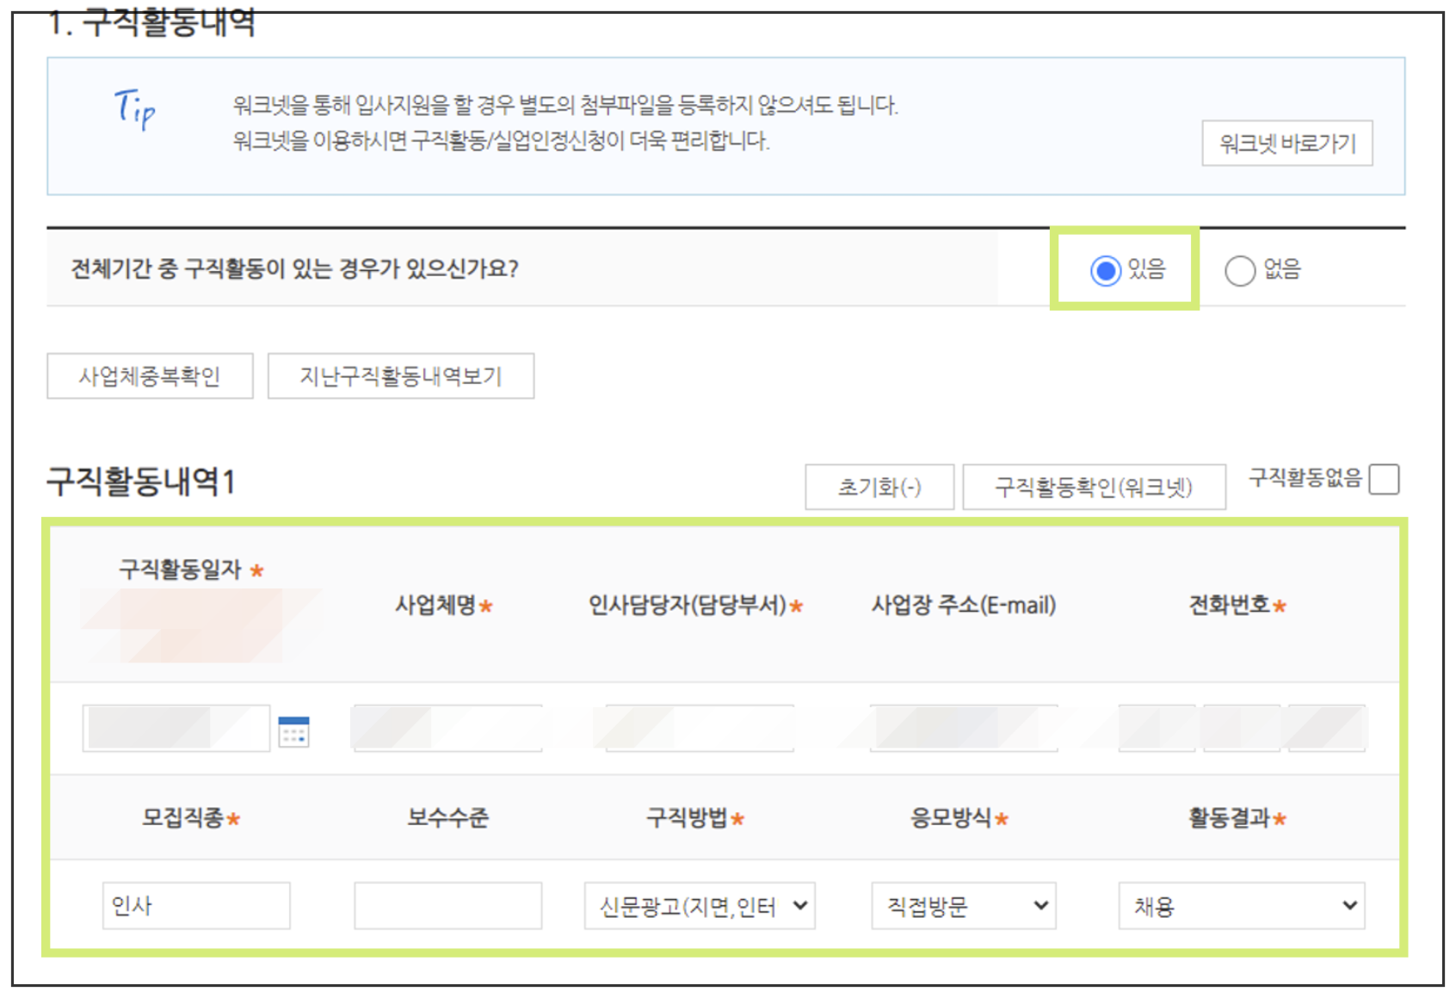Click the empty 보수수준 input field

[x=448, y=905]
